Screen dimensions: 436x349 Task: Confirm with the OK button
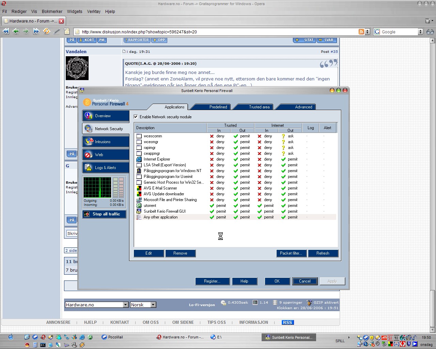(x=277, y=281)
